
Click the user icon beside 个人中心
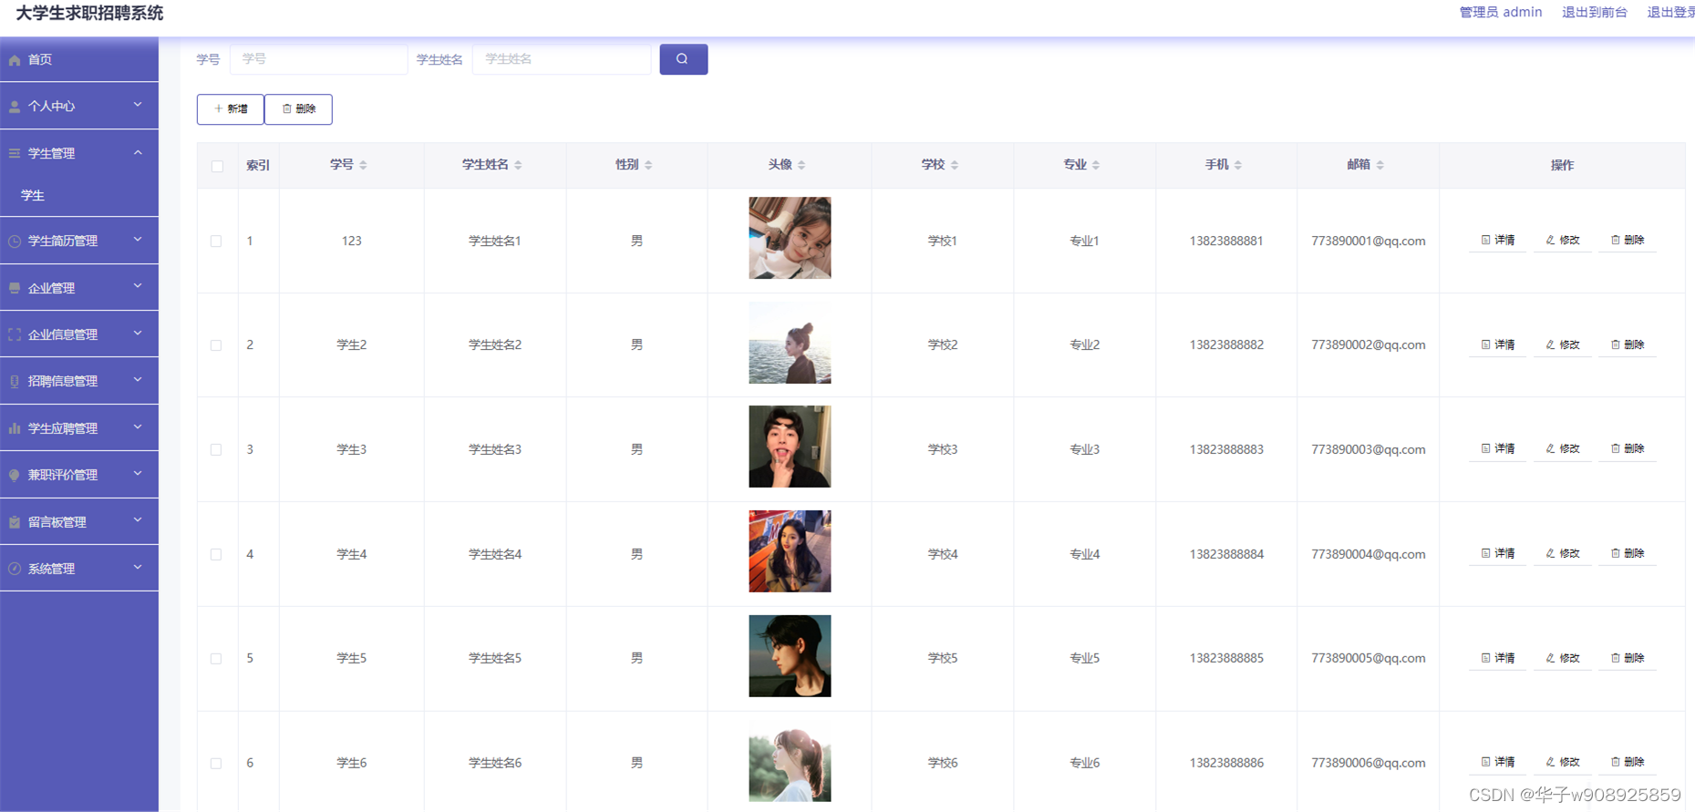(x=15, y=107)
